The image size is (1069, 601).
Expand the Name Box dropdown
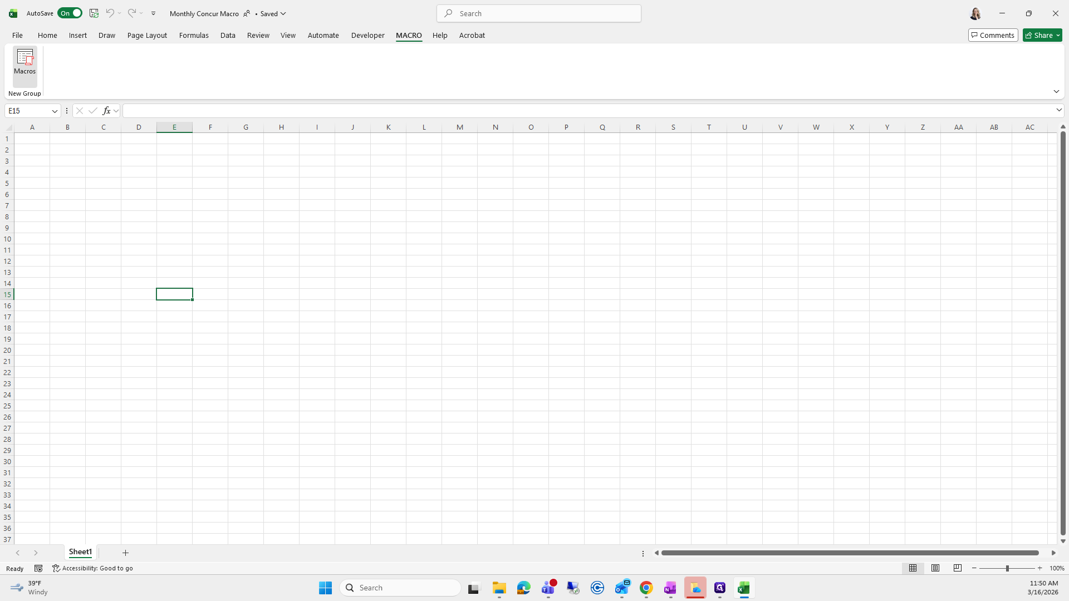coord(55,111)
